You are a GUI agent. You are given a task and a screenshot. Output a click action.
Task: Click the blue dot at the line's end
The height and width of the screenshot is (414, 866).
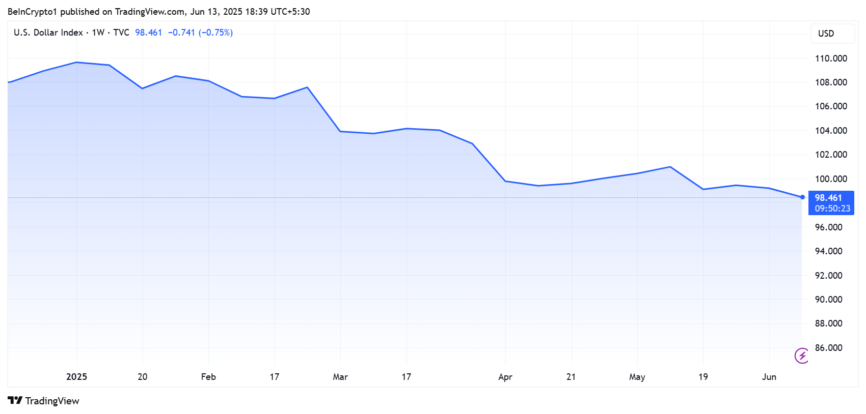click(803, 197)
